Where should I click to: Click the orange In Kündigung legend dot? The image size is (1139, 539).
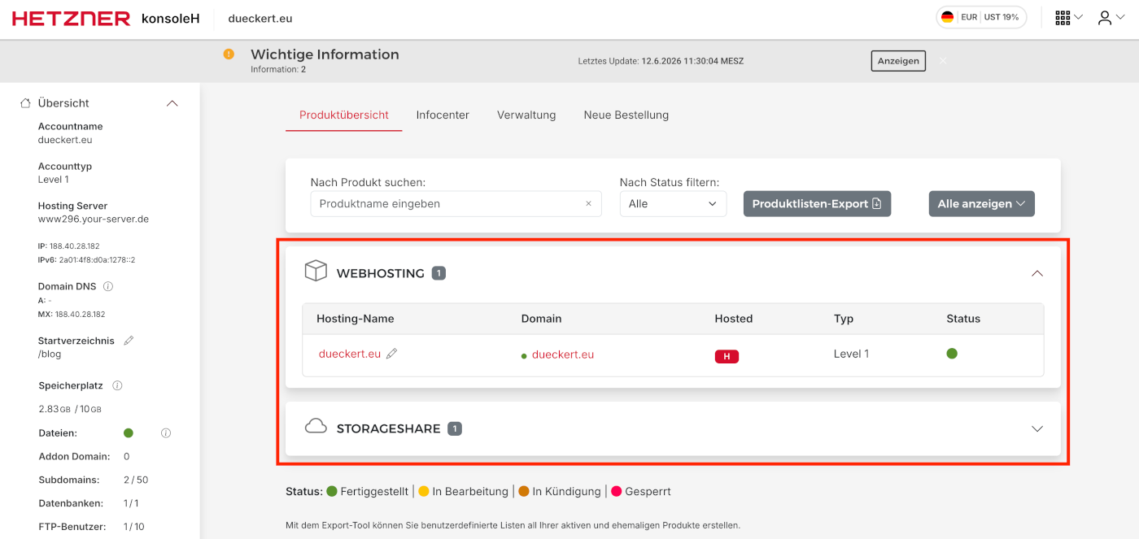pos(524,491)
